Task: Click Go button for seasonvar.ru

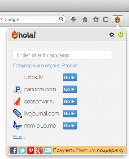Action: pyautogui.click(x=70, y=102)
